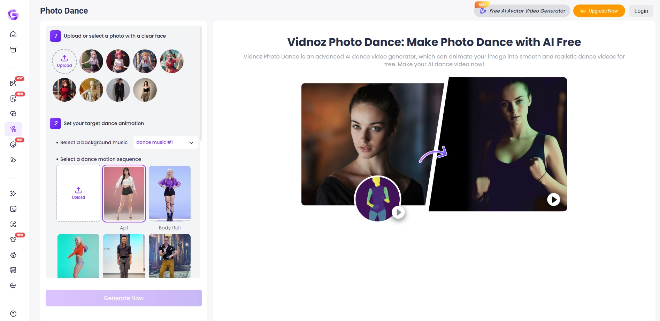Click the Login button

[641, 11]
